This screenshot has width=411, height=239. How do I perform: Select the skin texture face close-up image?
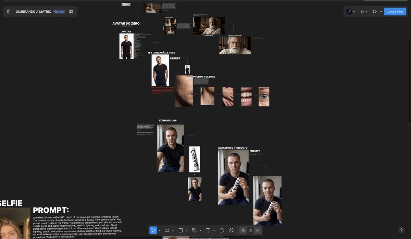pyautogui.click(x=184, y=91)
